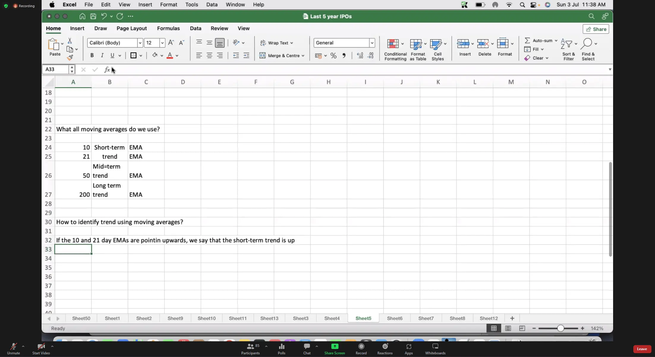
Task: Toggle bold formatting
Action: coord(92,56)
